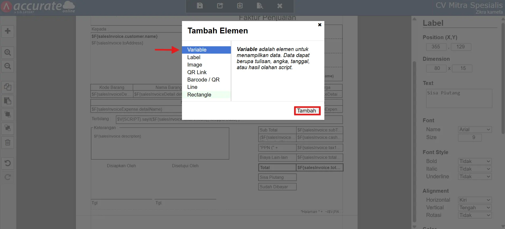
Task: Click the plus add element icon
Action: (x=8, y=31)
